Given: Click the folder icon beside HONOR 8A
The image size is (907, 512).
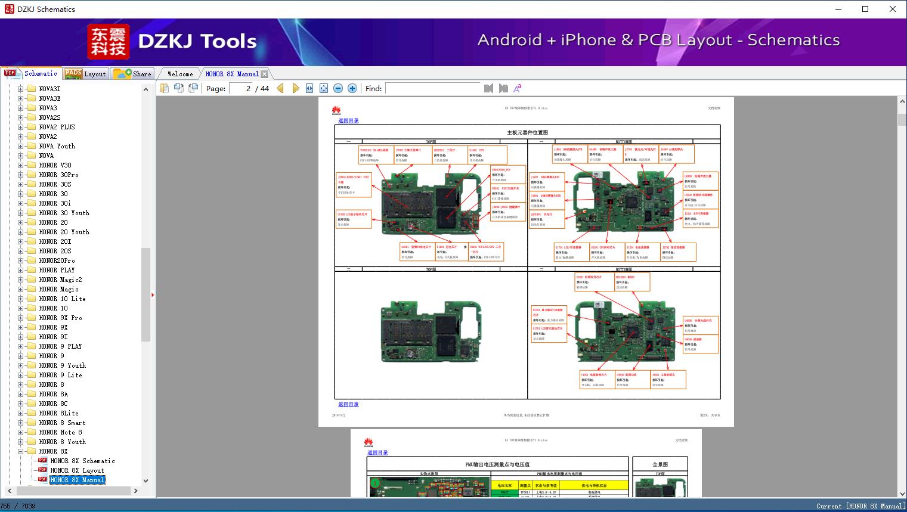Looking at the screenshot, I should point(32,394).
